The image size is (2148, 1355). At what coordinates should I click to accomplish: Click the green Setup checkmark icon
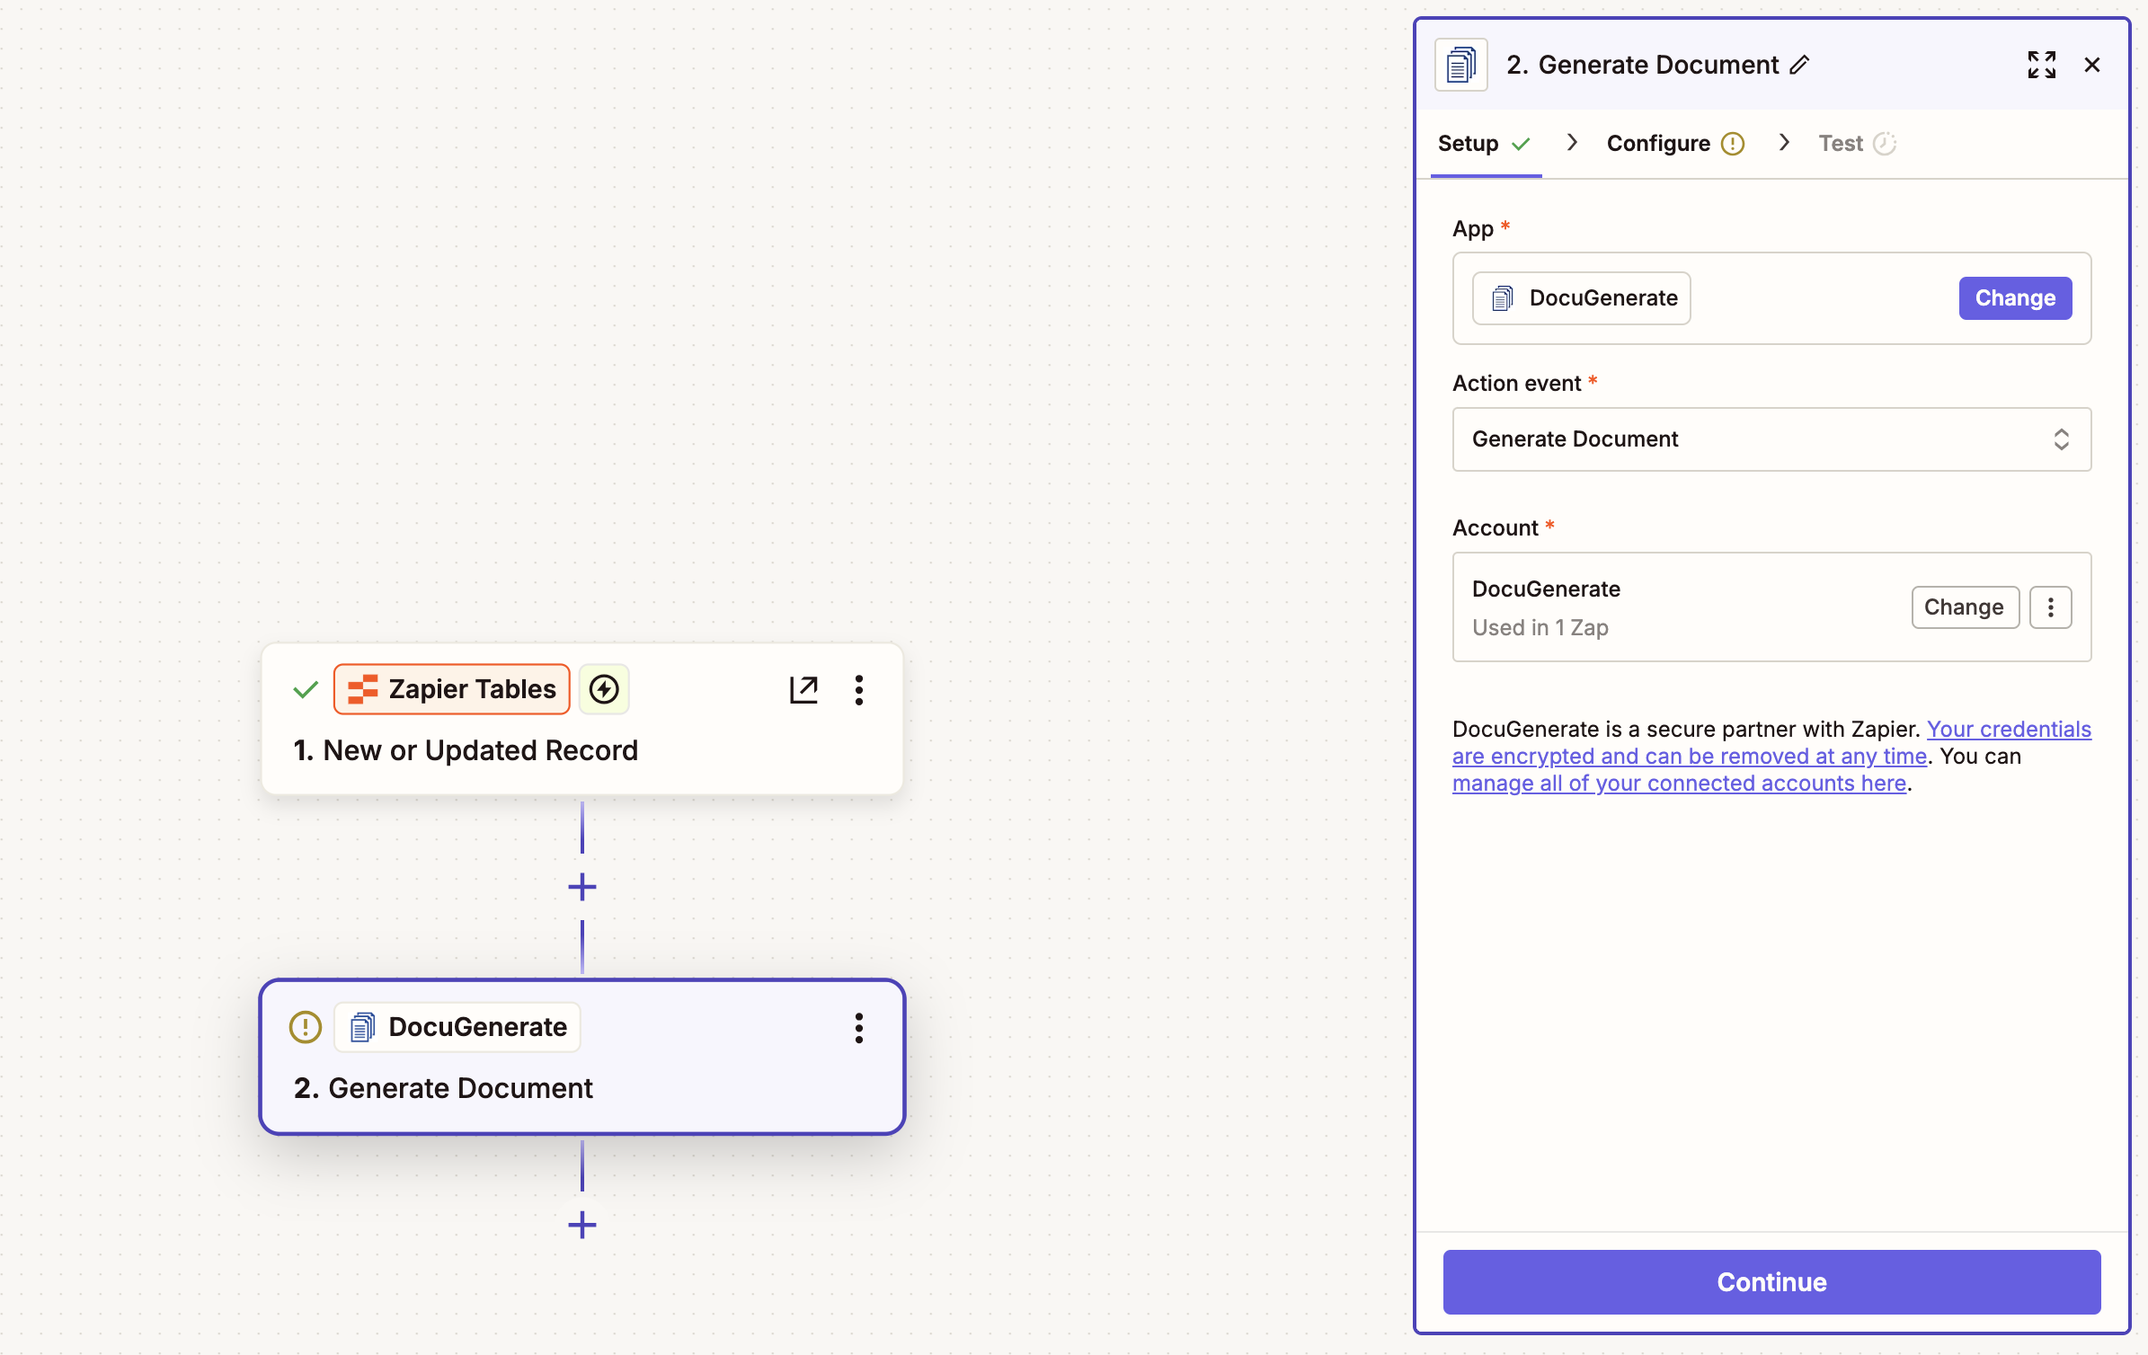click(x=1521, y=144)
